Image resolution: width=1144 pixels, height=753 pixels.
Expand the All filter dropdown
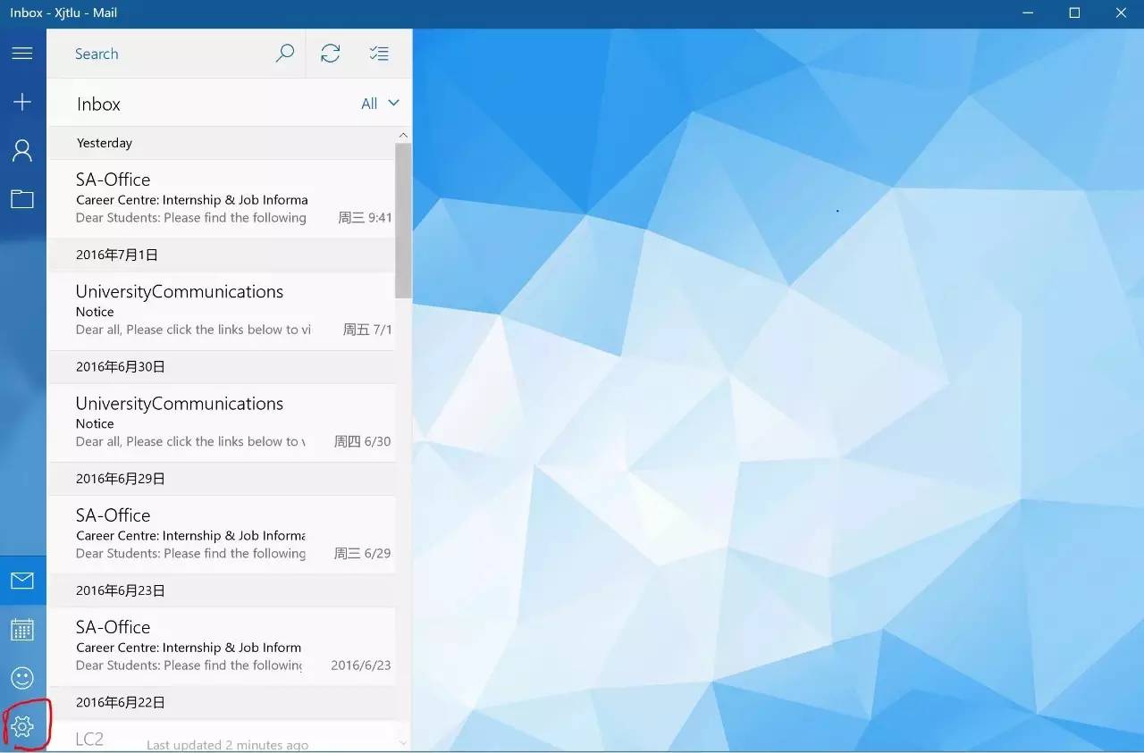point(369,104)
